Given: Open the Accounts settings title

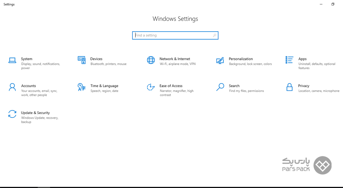Looking at the screenshot, I should 29,86.
